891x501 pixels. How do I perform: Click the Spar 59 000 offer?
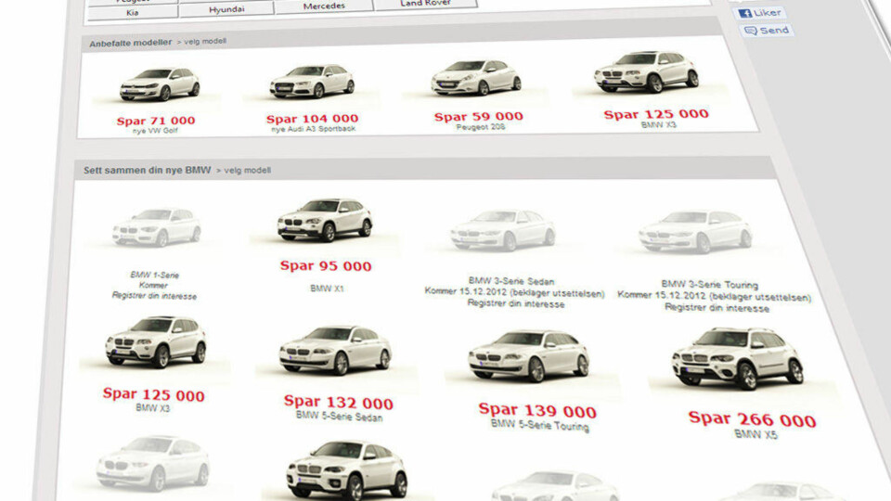click(479, 117)
